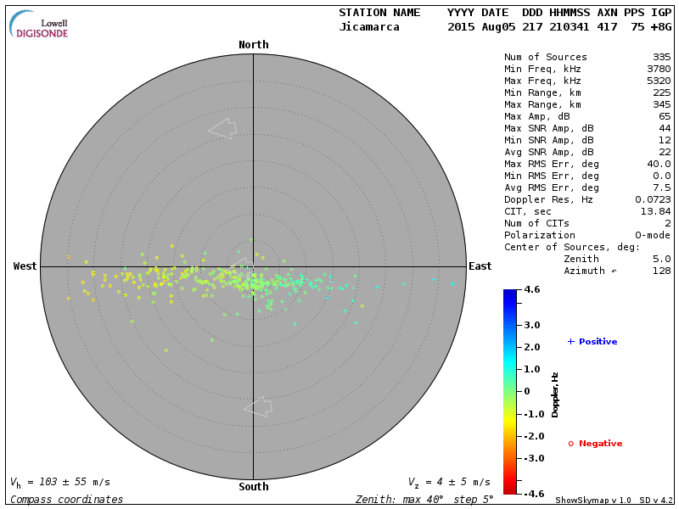
Task: Click the Num of Sources value 335
Action: tap(661, 58)
